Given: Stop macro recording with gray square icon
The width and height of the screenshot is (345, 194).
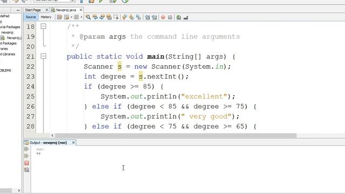Looking at the screenshot, I should [170, 17].
